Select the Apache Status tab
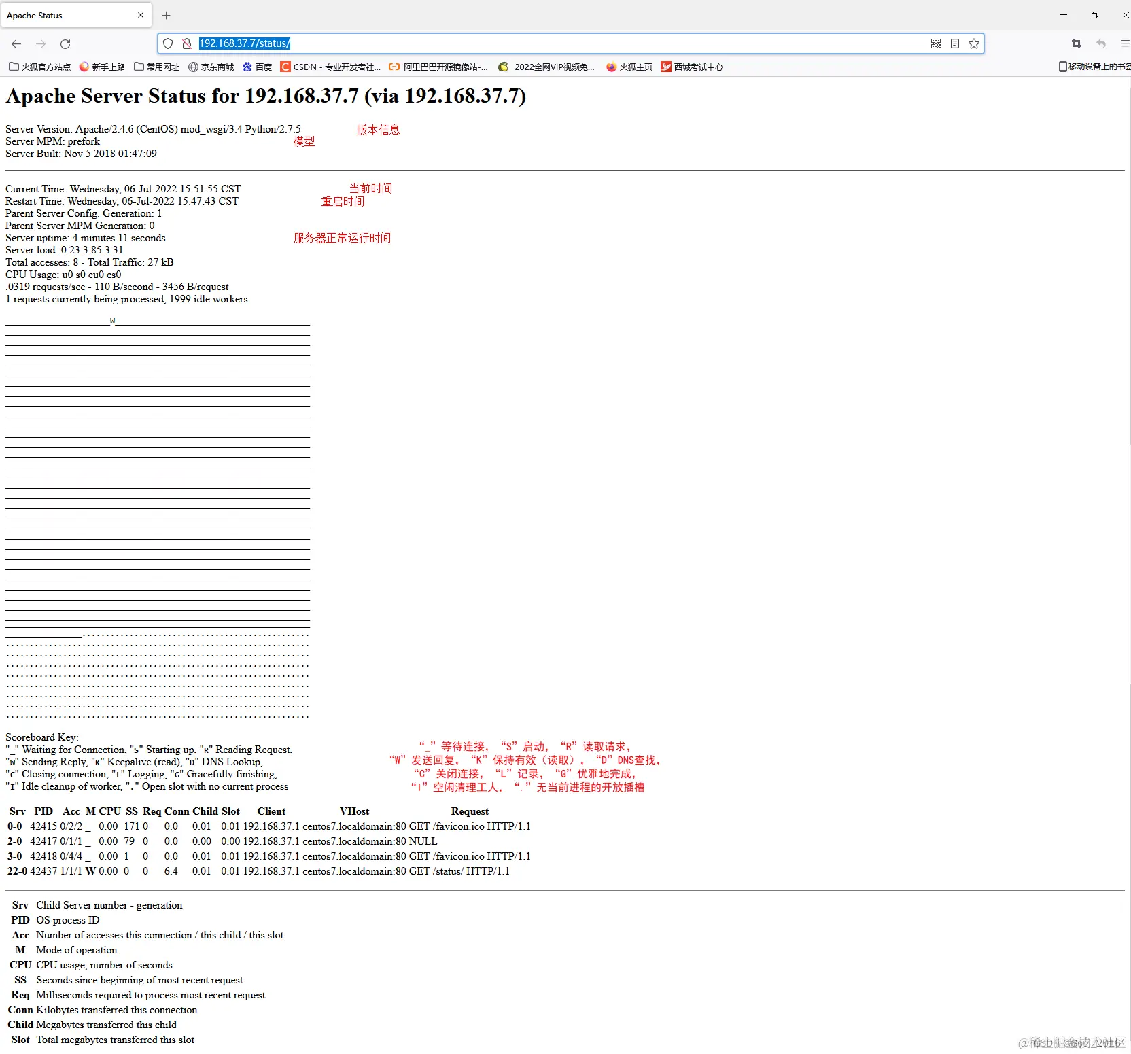 click(75, 15)
